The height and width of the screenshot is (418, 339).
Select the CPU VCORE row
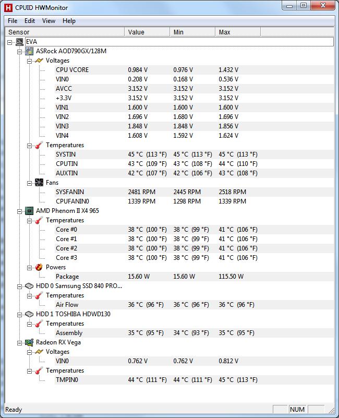click(x=194, y=70)
